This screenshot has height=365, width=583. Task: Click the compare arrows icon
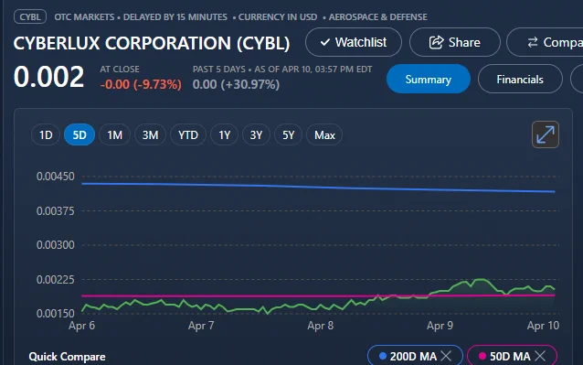point(533,42)
